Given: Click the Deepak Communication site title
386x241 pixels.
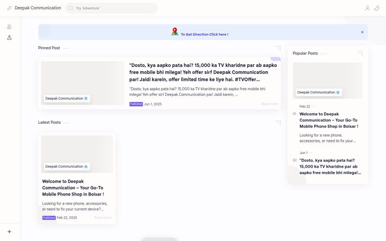Looking at the screenshot, I should [38, 8].
